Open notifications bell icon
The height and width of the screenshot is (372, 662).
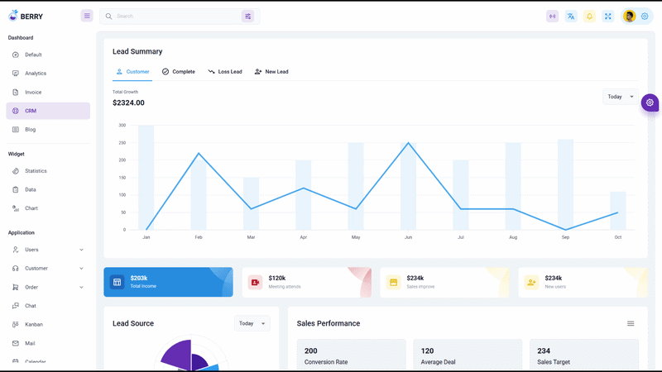click(x=589, y=17)
